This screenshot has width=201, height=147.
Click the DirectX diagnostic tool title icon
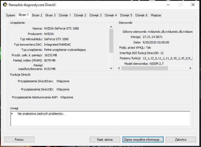(5, 5)
